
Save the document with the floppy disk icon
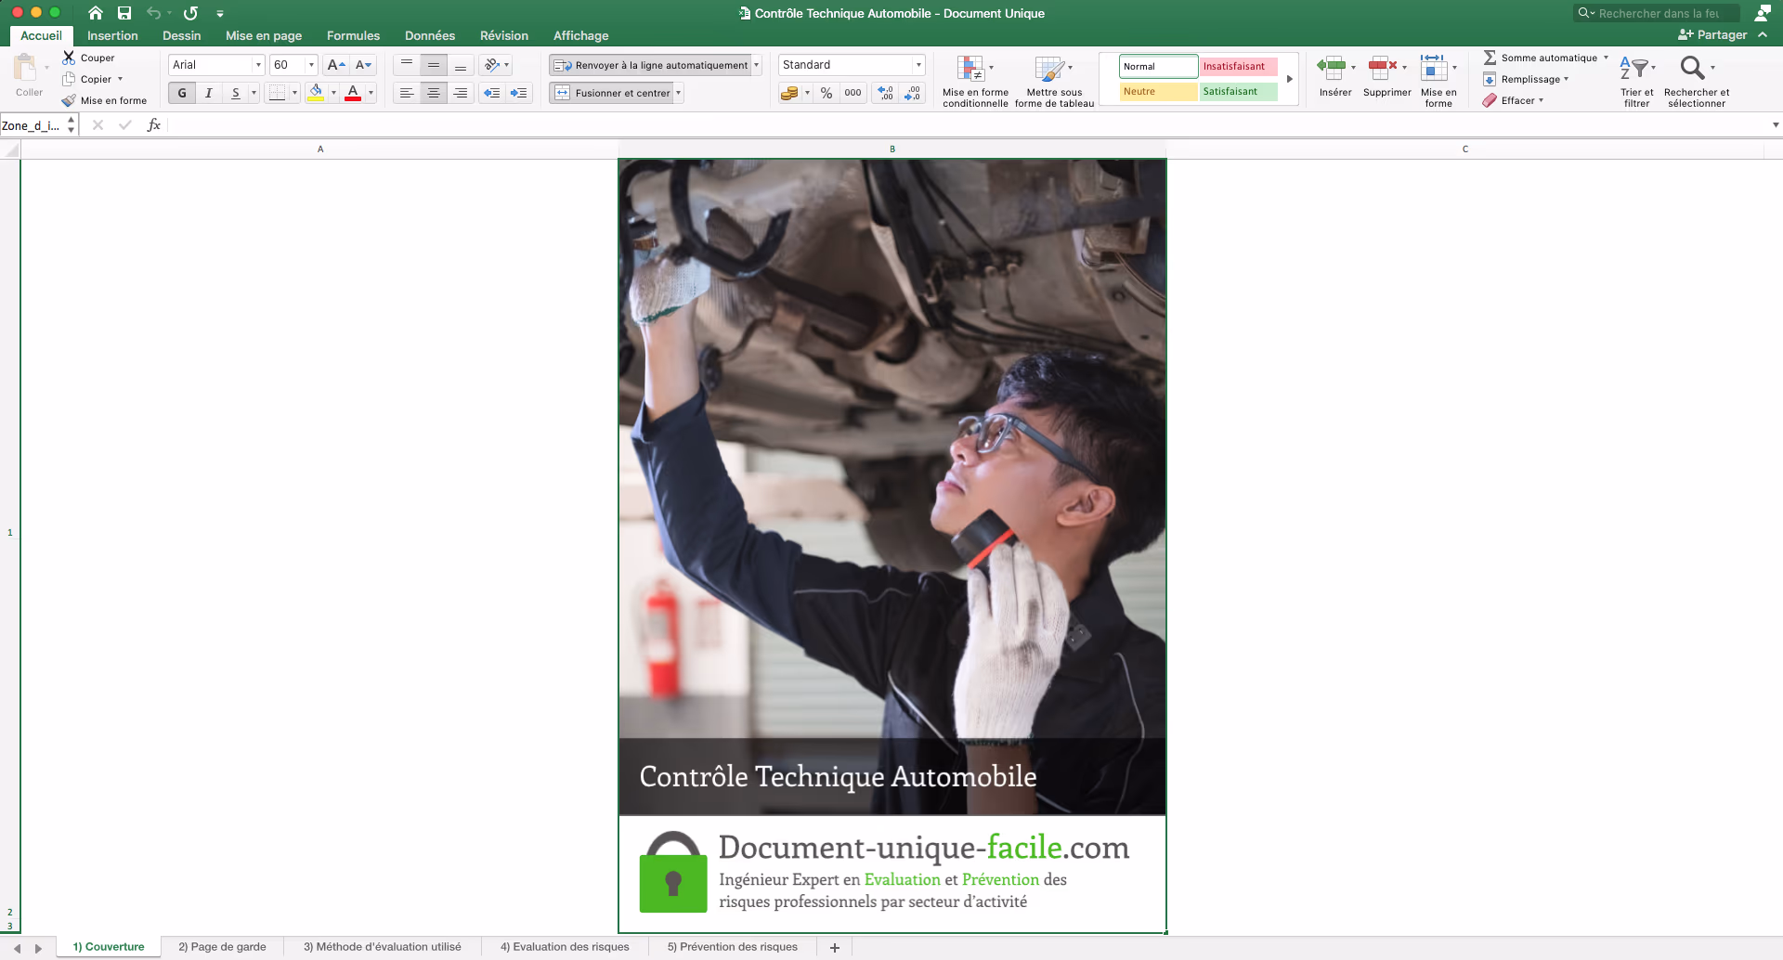click(124, 13)
